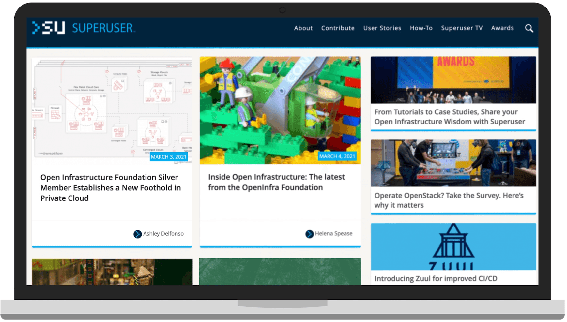The width and height of the screenshot is (567, 322).
Task: Open Operate OpenStack survey article title
Action: (x=449, y=200)
